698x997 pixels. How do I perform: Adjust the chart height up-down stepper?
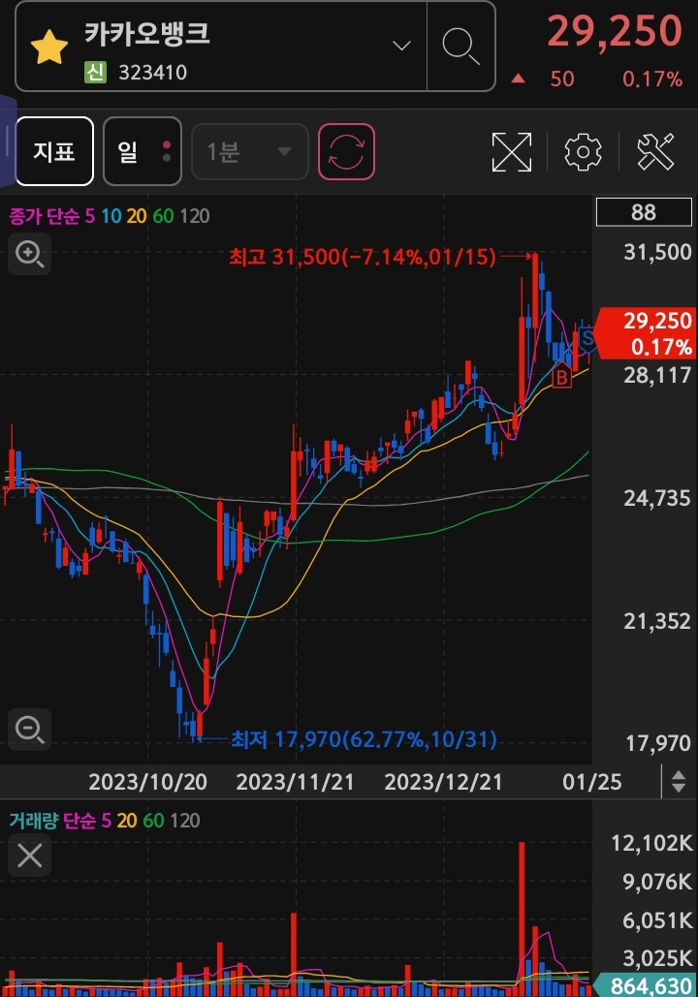click(679, 782)
